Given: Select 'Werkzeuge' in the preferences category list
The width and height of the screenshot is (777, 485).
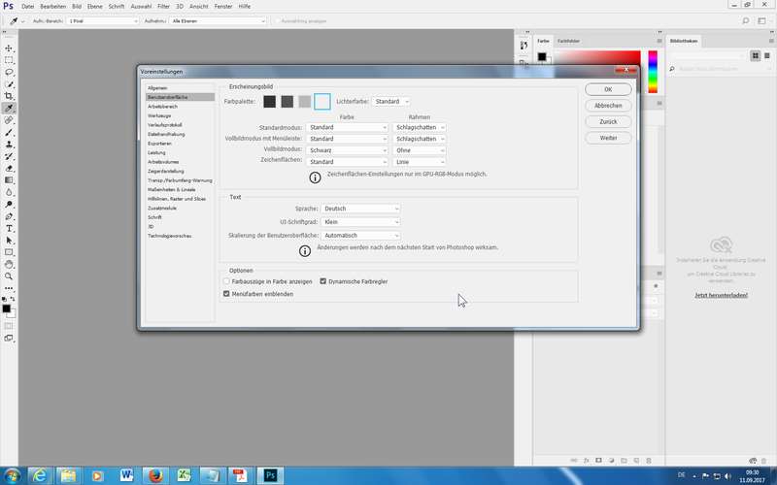Looking at the screenshot, I should [x=158, y=115].
